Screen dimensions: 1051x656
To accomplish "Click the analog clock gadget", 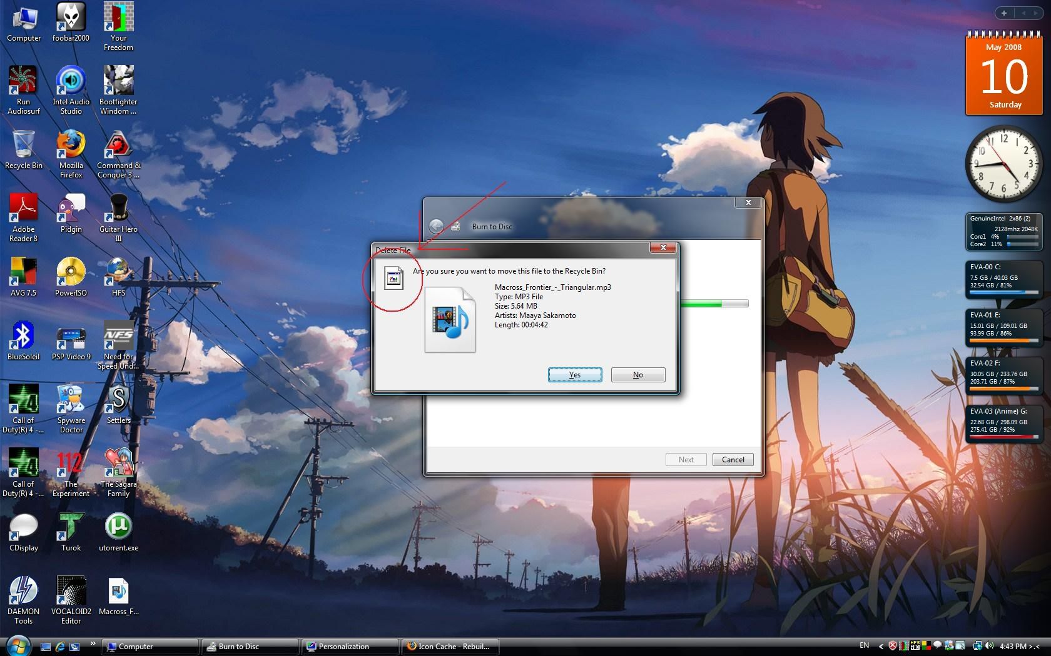I will (x=1003, y=163).
